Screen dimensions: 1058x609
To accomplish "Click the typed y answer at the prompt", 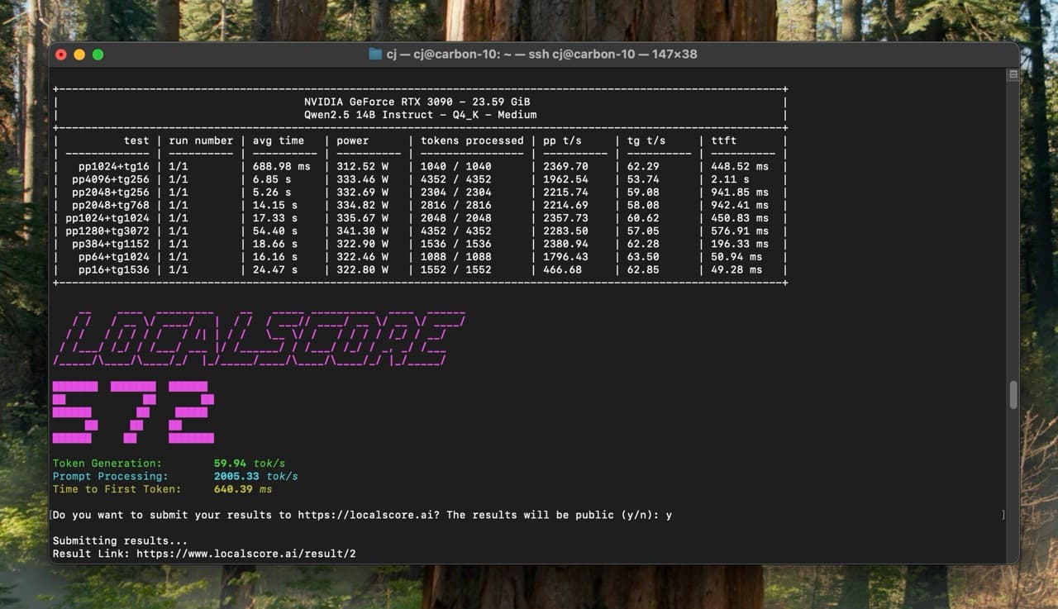I will coord(671,514).
